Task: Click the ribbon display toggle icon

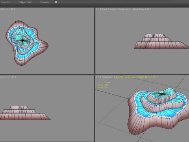Action: 56,2
